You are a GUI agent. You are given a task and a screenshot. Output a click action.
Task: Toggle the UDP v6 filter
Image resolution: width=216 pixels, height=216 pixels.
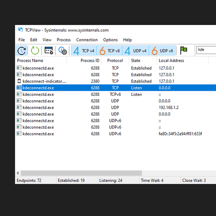point(162,51)
